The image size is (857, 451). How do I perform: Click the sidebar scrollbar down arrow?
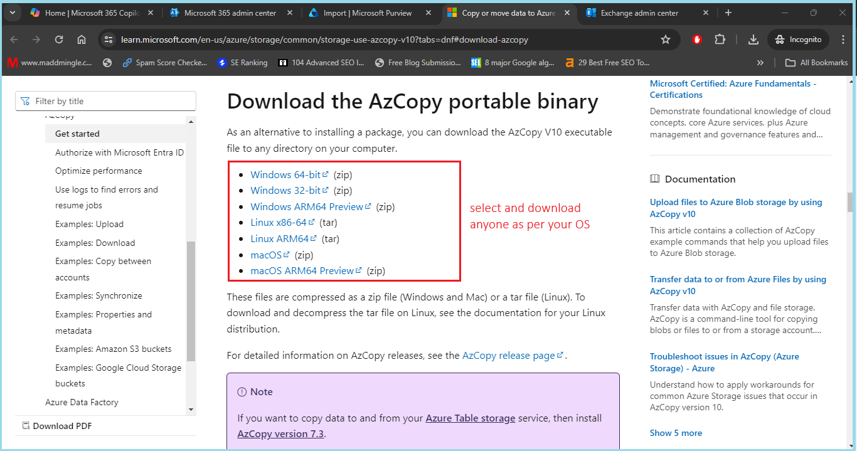tap(191, 410)
